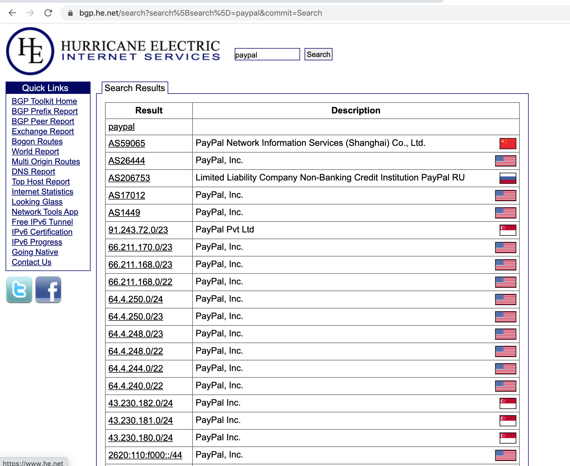Open the Twitter social icon
Image resolution: width=570 pixels, height=466 pixels.
click(19, 290)
